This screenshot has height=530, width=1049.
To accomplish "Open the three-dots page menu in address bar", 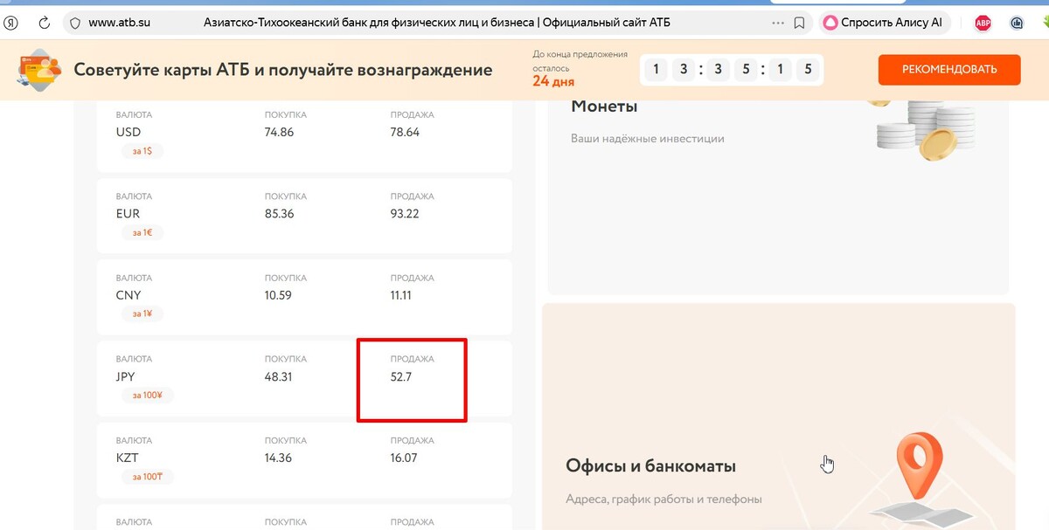I will point(778,24).
